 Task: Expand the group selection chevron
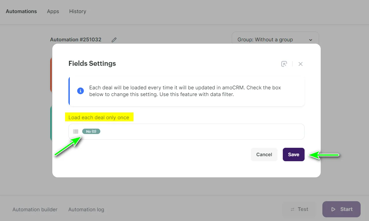[310, 40]
